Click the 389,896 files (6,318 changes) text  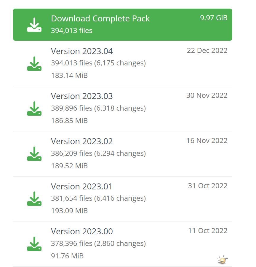(x=98, y=108)
